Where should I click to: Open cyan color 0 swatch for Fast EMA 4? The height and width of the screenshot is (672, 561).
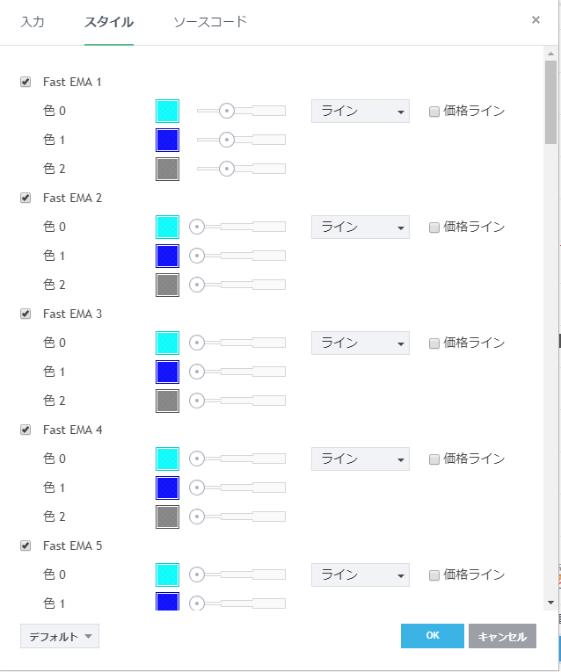pos(167,459)
